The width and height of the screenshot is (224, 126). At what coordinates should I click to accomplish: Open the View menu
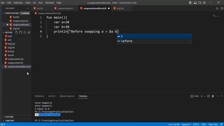[x=28, y=2]
